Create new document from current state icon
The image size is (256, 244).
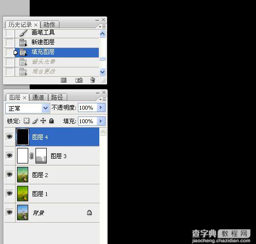[x=63, y=80]
